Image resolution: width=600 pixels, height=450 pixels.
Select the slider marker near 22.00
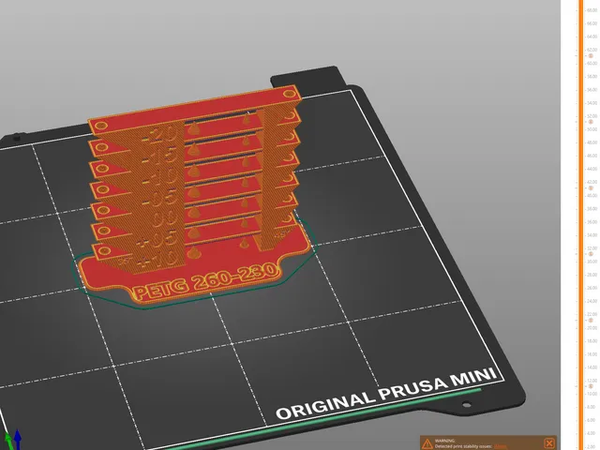591,321
